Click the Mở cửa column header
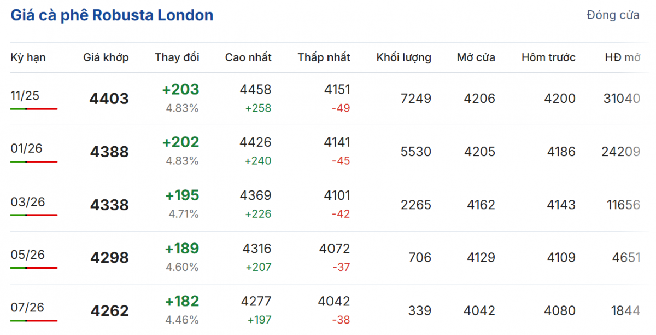This screenshot has height=335, width=656. click(x=476, y=57)
